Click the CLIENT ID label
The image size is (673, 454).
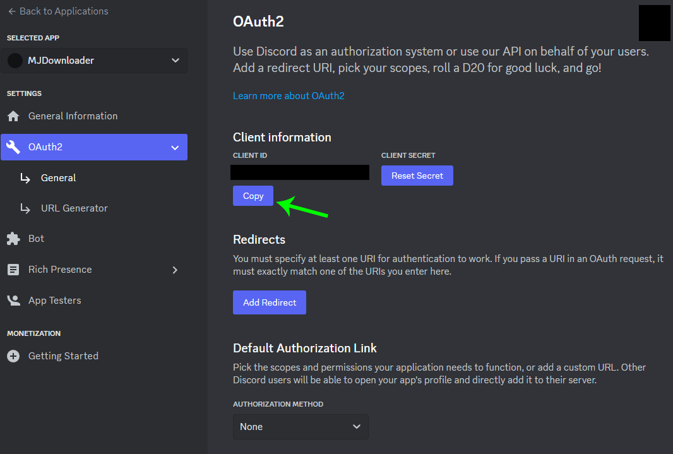250,155
